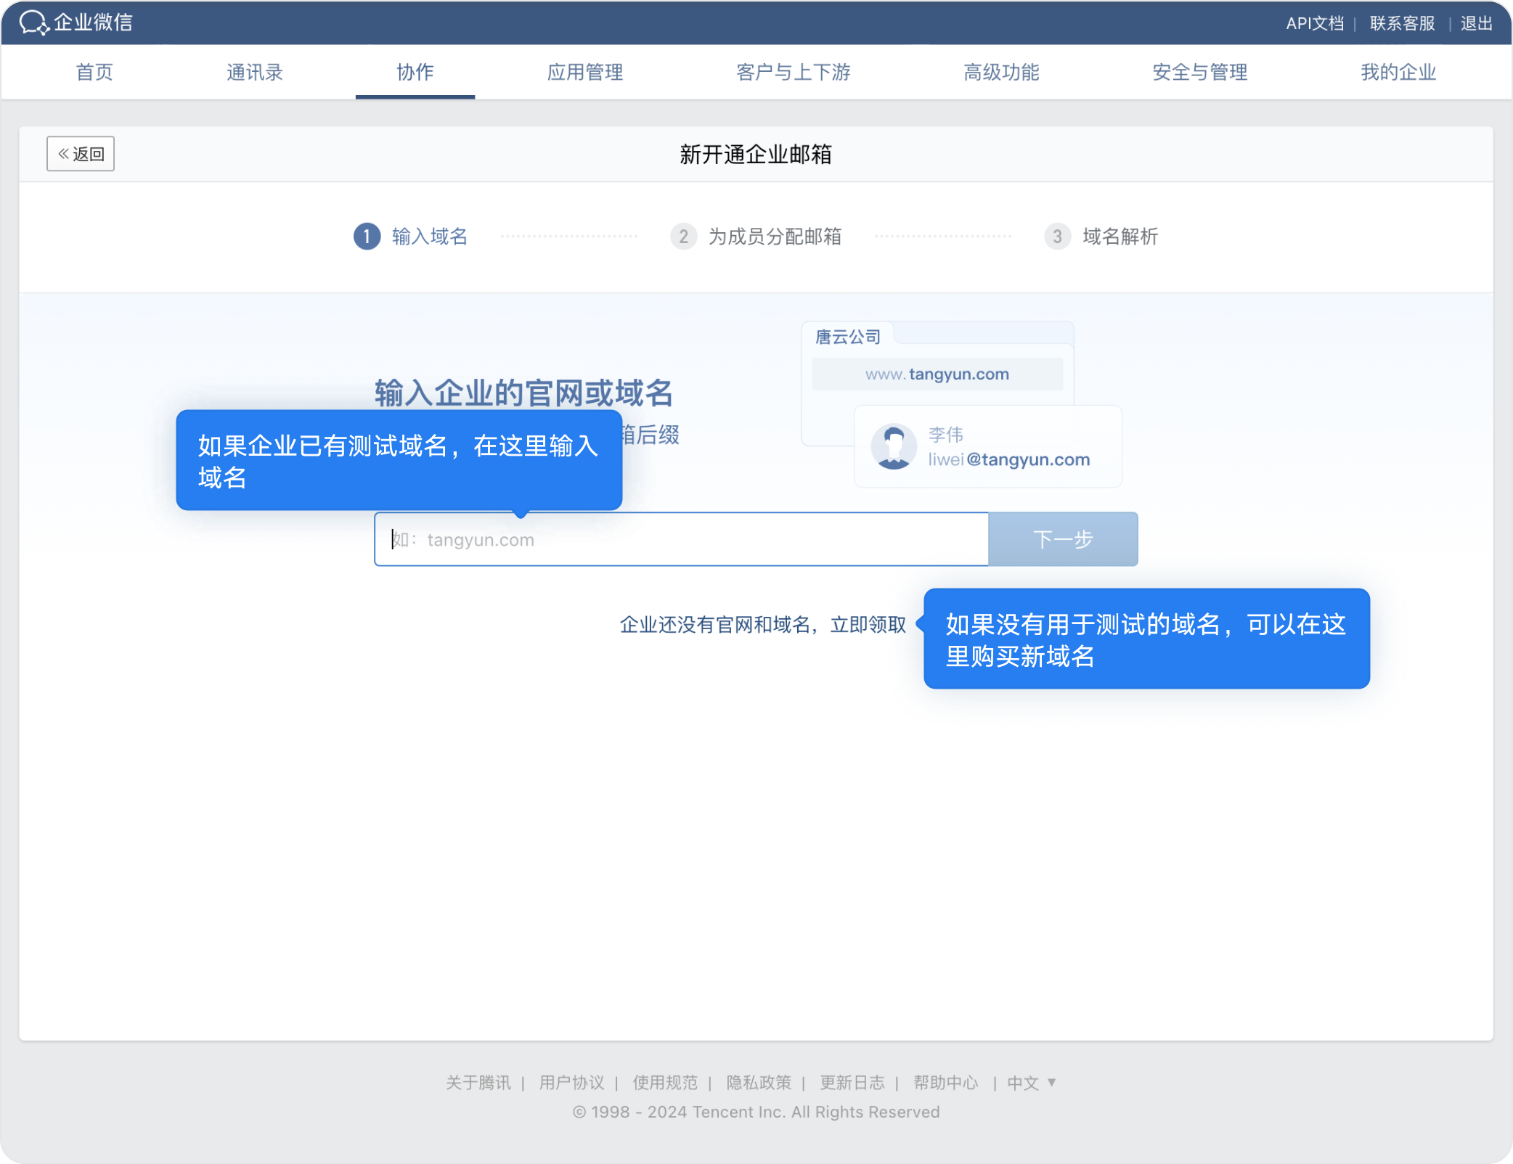1513x1164 pixels.
Task: Open 安全与管理 tab
Action: 1199,72
